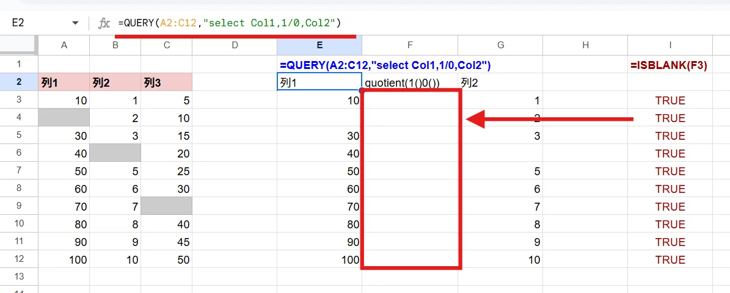Click TRUE in cell I3
Image resolution: width=730 pixels, height=293 pixels.
[670, 101]
